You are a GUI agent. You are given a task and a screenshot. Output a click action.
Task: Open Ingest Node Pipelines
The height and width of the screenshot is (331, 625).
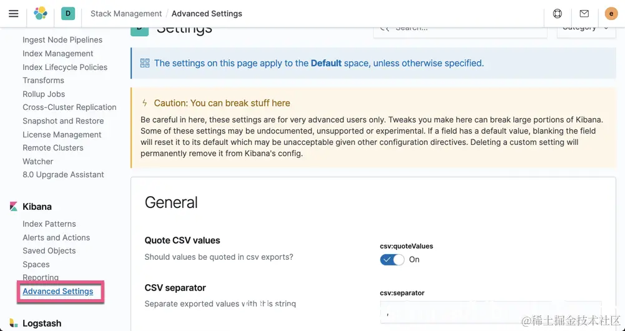(62, 40)
